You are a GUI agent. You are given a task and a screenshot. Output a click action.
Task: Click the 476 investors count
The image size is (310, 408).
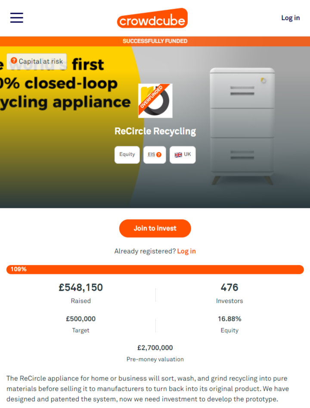click(x=229, y=287)
